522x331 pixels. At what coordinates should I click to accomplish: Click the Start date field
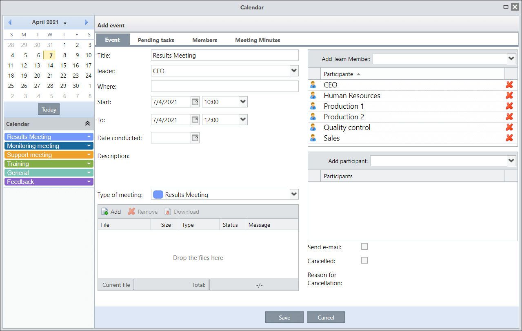pos(171,102)
